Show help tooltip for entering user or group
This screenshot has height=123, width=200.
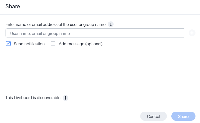tap(111, 24)
